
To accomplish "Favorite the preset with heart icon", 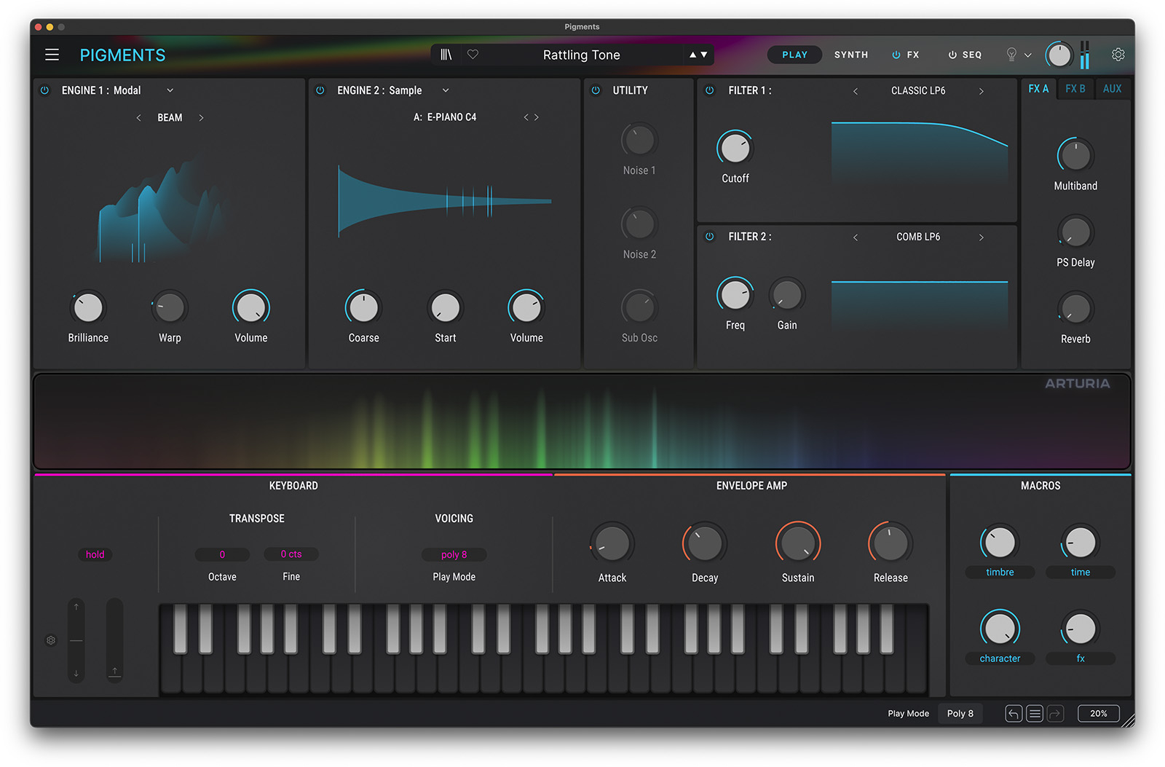I will pos(473,55).
